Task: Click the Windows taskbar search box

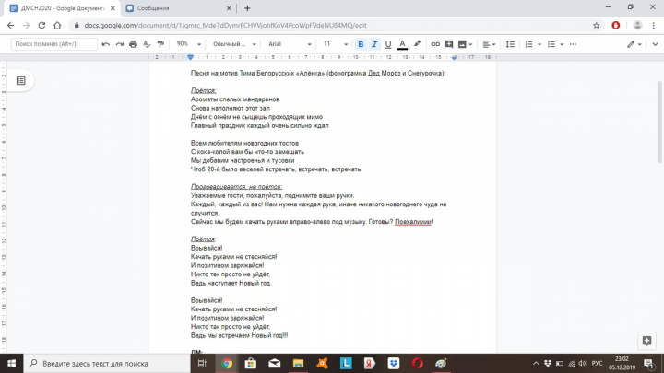Action: click(107, 363)
